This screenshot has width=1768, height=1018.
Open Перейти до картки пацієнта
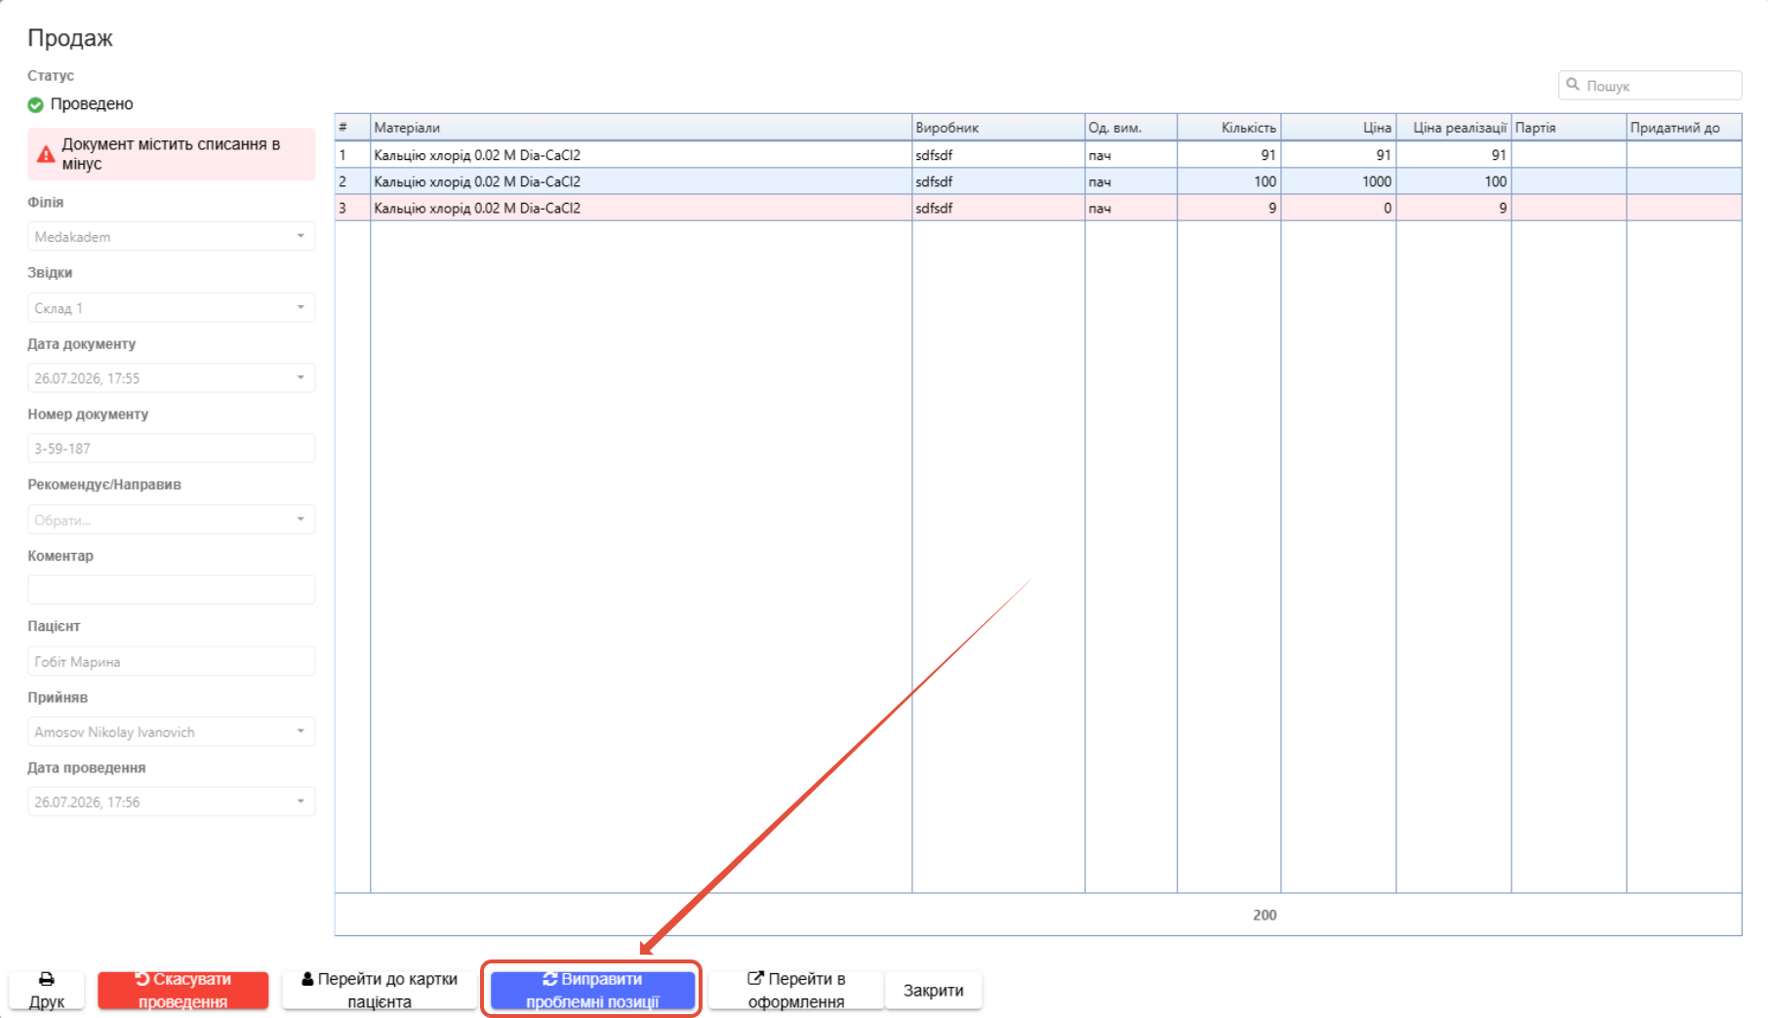tap(380, 990)
